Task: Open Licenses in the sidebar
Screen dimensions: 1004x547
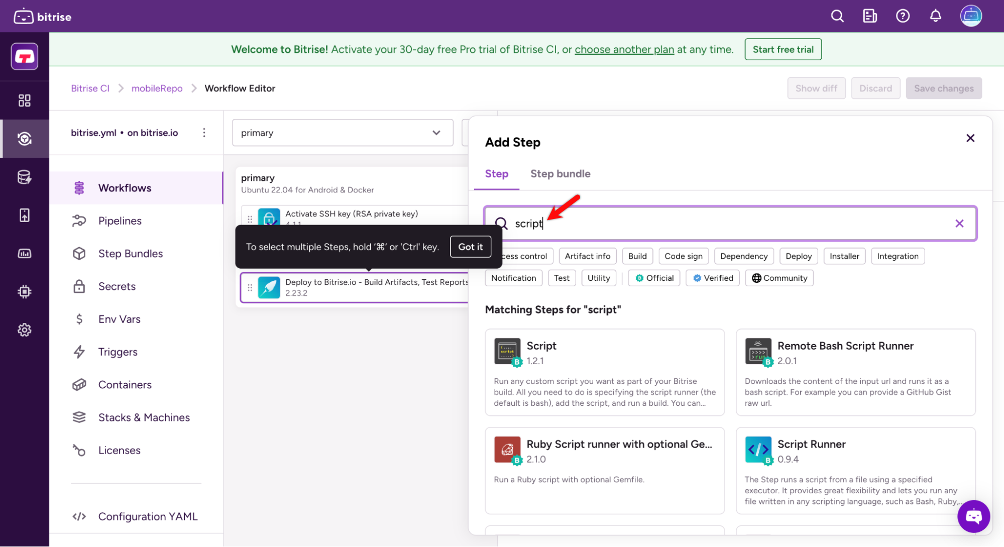Action: (x=136, y=451)
